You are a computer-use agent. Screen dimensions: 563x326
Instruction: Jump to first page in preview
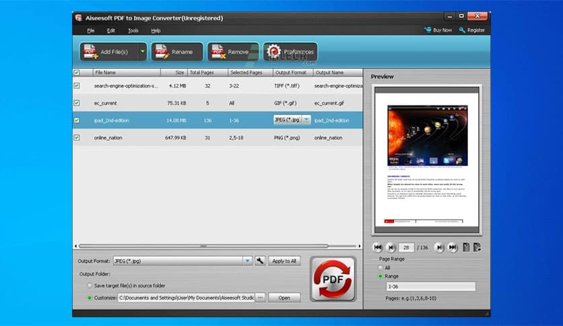(377, 247)
